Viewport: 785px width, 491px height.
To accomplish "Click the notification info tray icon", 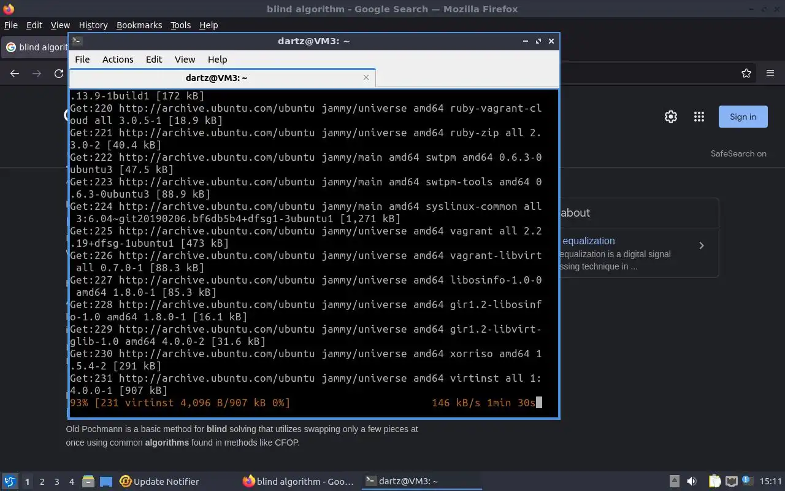I will (x=747, y=481).
